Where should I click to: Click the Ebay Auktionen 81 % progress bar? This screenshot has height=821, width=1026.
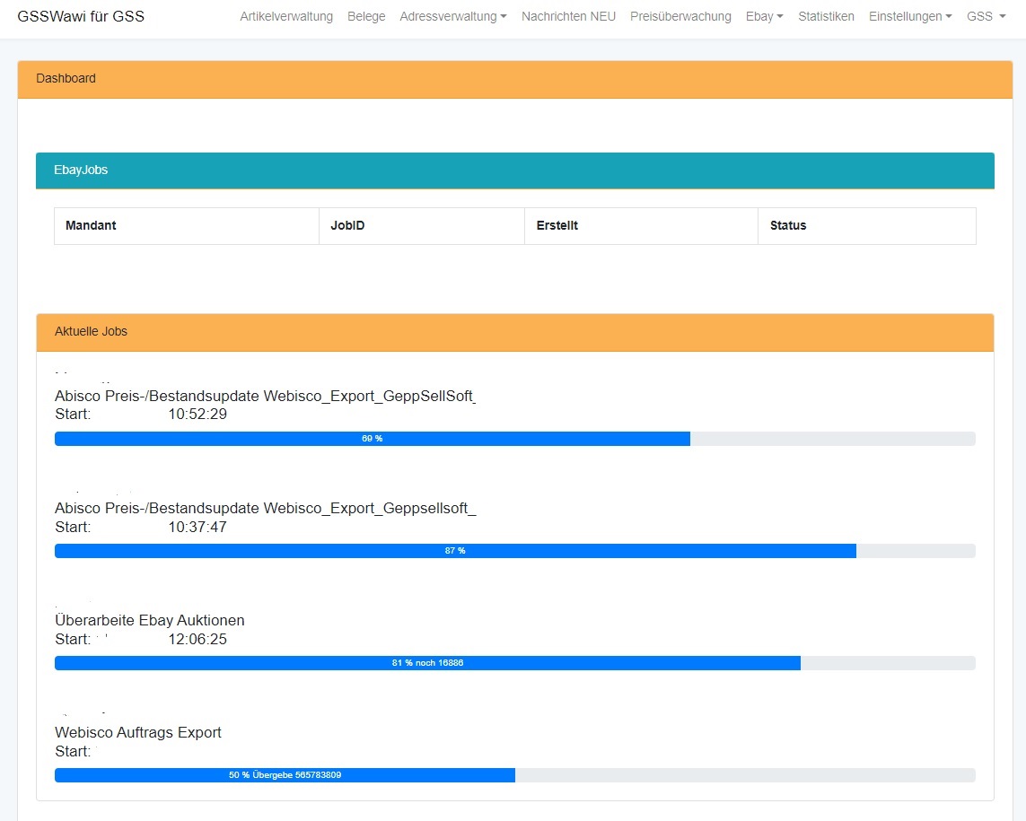pos(514,663)
